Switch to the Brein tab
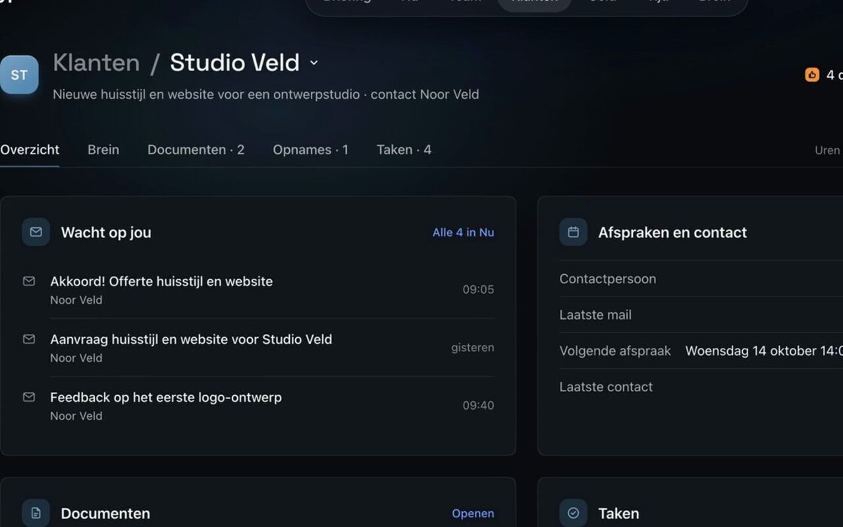Viewport: 843px width, 527px height. [103, 150]
